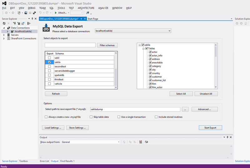This screenshot has height=168, width=250.
Task: Click the find-in-files icon after the empty combo
Action: (87, 13)
